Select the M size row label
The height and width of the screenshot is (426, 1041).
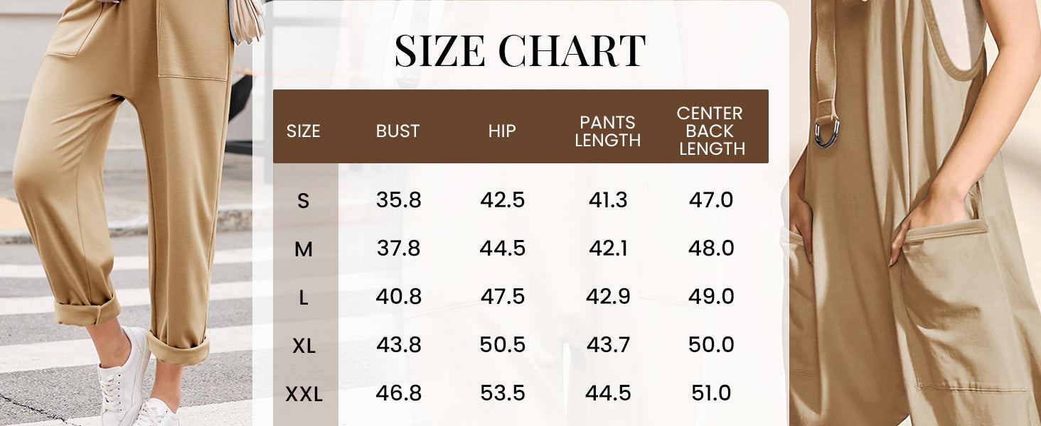click(304, 250)
